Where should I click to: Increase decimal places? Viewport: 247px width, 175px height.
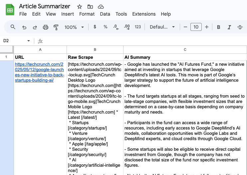[x=127, y=27]
